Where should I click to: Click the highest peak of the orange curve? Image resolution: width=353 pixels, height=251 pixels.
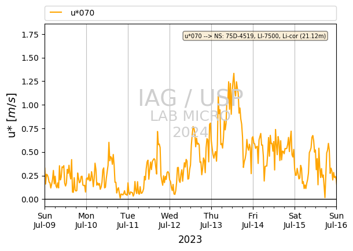coord(234,73)
